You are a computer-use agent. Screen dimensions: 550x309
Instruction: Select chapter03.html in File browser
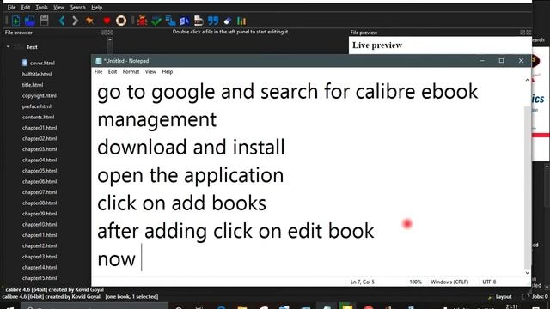pos(40,149)
